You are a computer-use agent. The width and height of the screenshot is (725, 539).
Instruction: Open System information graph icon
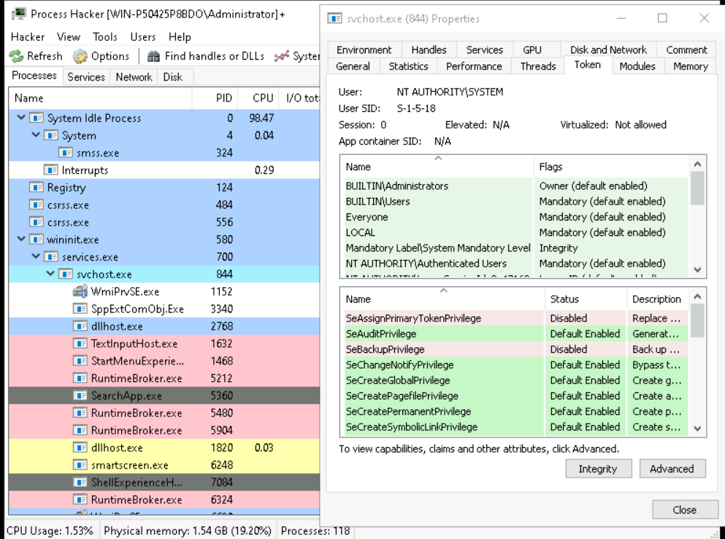(282, 56)
